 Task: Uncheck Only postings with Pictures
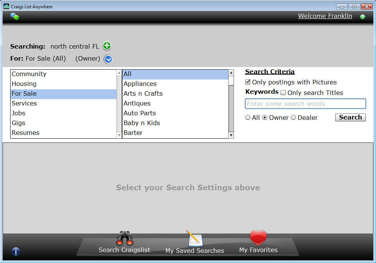[x=248, y=82]
